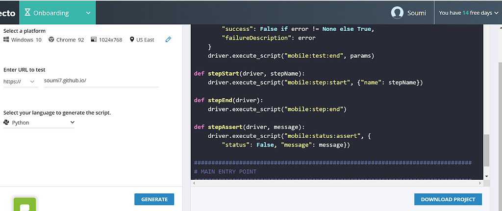Open the Onboarding menu label

51,13
